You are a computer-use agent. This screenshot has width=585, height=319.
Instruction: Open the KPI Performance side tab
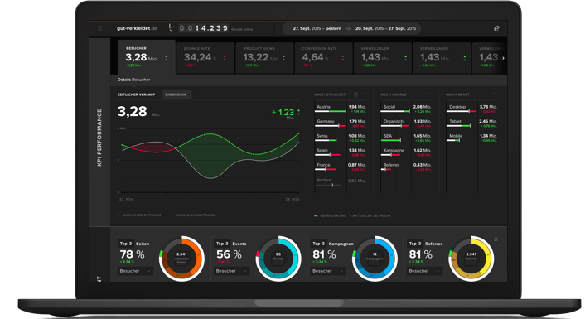[99, 138]
